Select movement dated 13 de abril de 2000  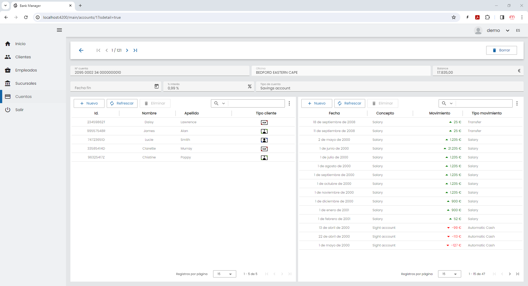pos(411,228)
